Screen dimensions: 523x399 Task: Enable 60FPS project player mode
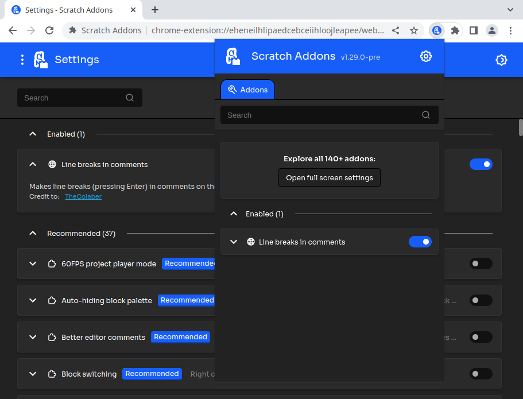481,264
